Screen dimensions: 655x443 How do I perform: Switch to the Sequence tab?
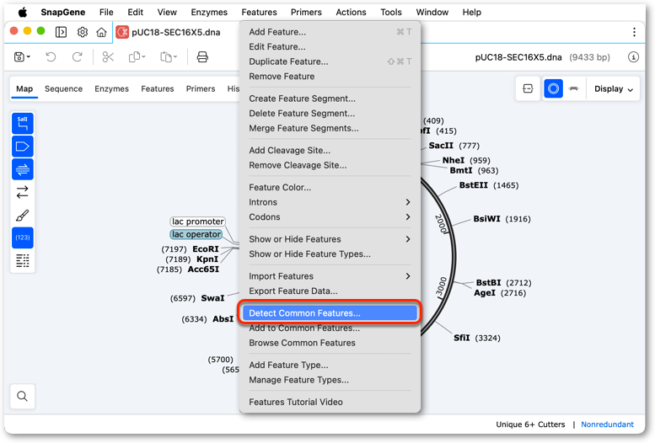[63, 89]
